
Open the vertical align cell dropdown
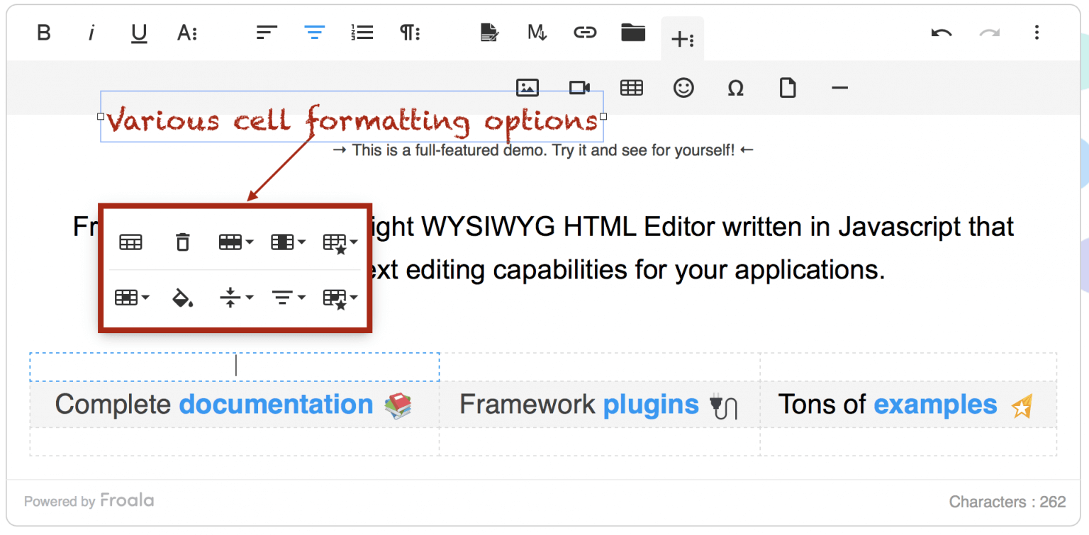235,298
